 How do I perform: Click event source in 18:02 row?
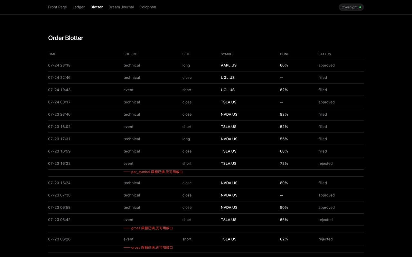pyautogui.click(x=128, y=127)
